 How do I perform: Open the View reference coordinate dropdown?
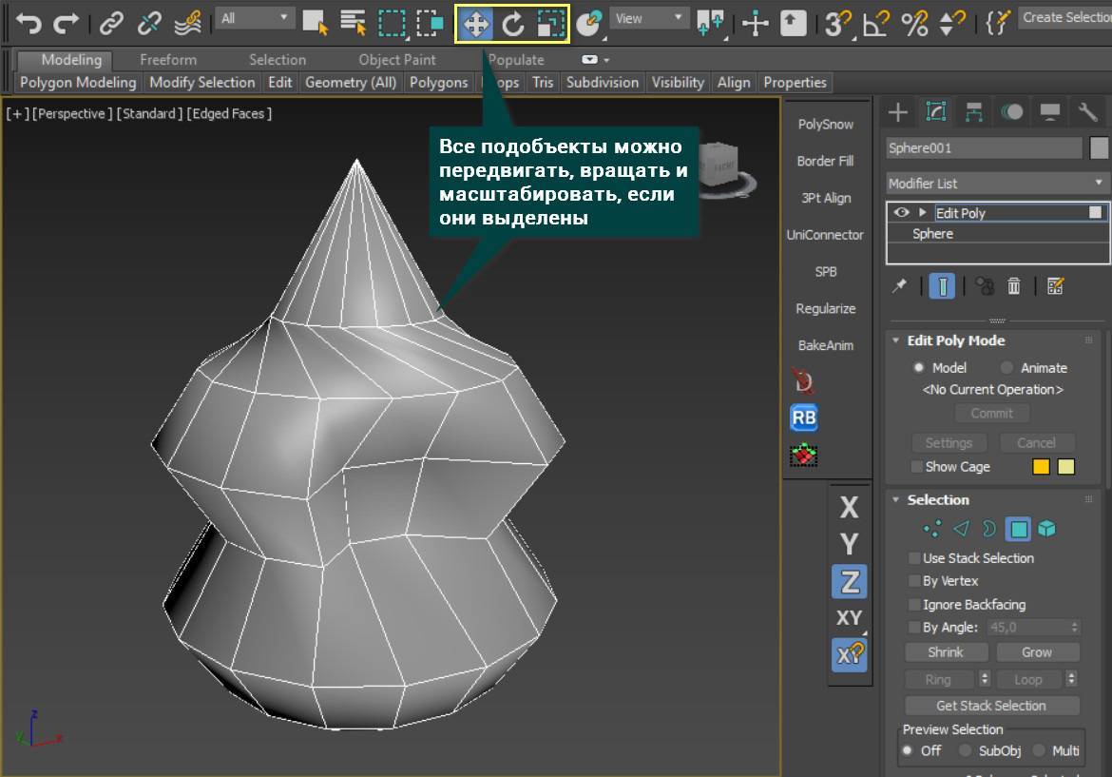click(x=649, y=18)
